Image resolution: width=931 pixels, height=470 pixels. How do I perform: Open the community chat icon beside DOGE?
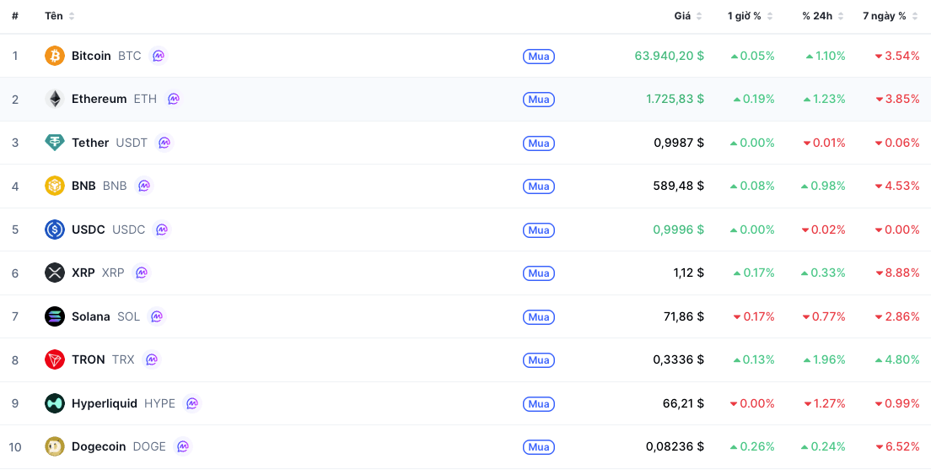(183, 446)
